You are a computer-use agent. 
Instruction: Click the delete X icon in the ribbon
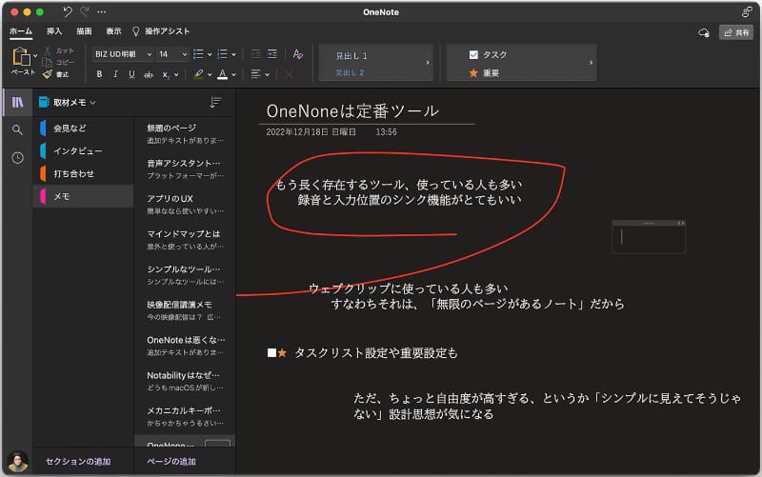289,74
